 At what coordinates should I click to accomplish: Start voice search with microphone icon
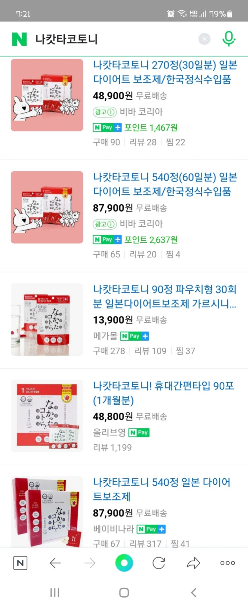(x=229, y=39)
